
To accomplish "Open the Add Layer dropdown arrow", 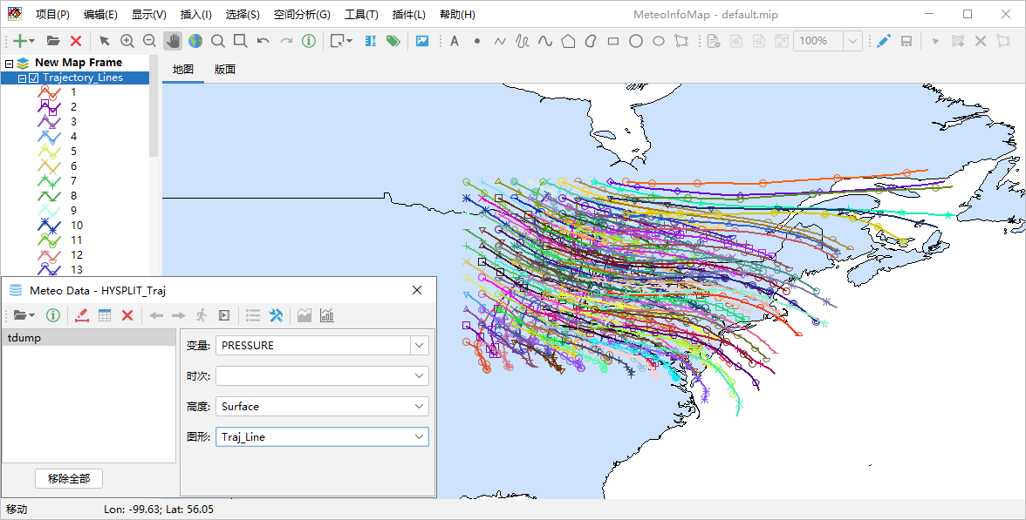I will click(32, 41).
